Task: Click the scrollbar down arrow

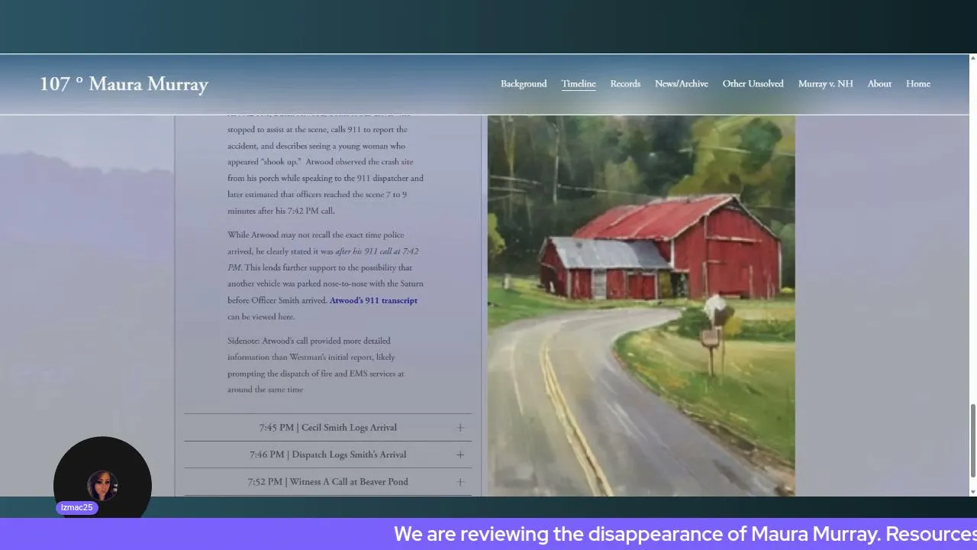Action: click(x=973, y=492)
